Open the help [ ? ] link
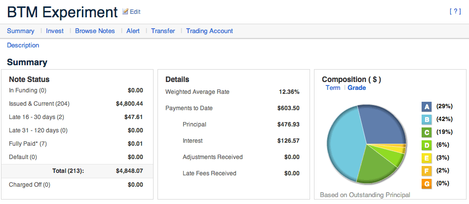 [x=455, y=11]
